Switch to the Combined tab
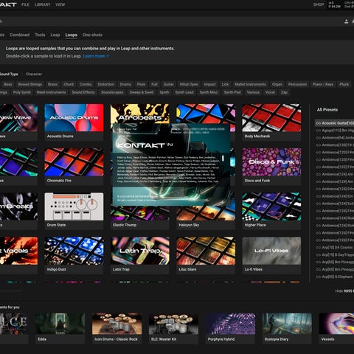 (20, 35)
